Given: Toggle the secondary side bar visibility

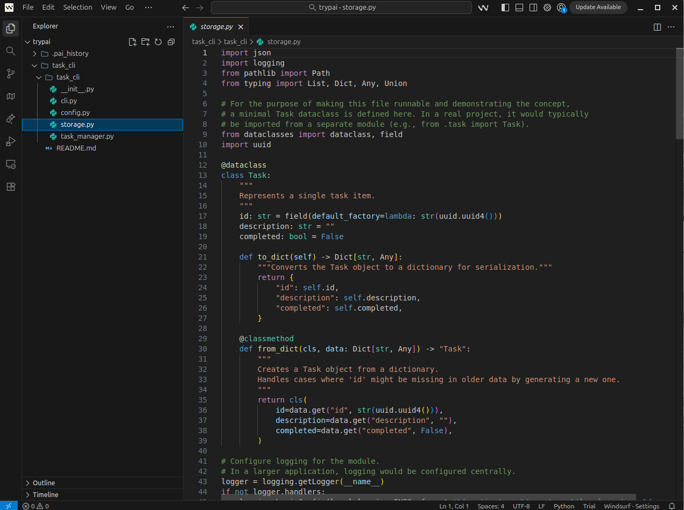Looking at the screenshot, I should 533,8.
